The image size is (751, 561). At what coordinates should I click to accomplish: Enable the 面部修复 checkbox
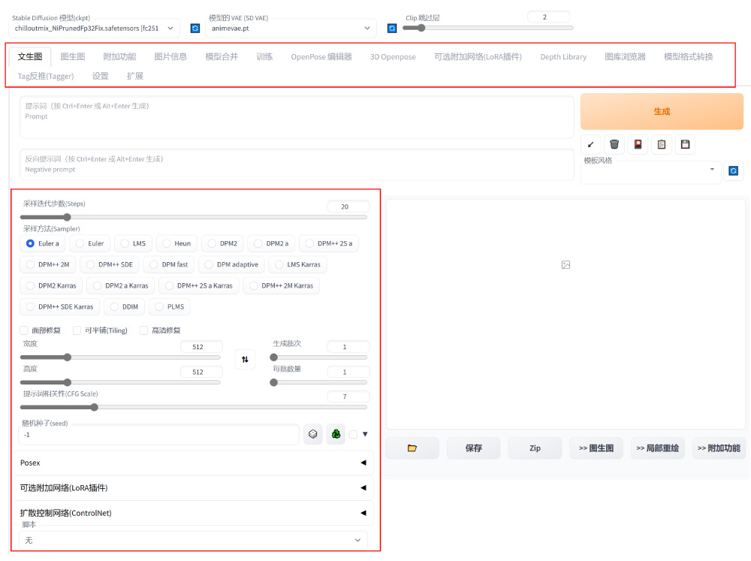tap(24, 330)
